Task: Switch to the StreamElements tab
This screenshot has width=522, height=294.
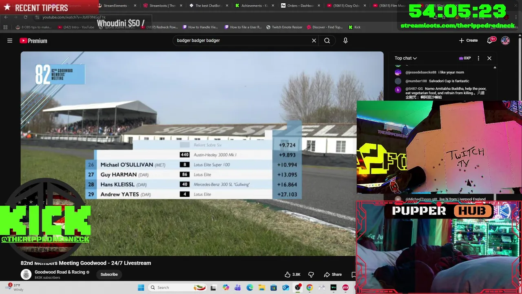Action: [115, 6]
